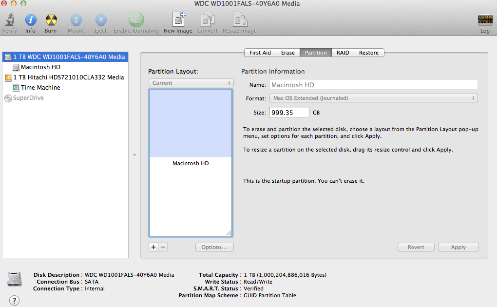Click the window title WDC WD1001FALS-40Y6A0 Media

[247, 4]
